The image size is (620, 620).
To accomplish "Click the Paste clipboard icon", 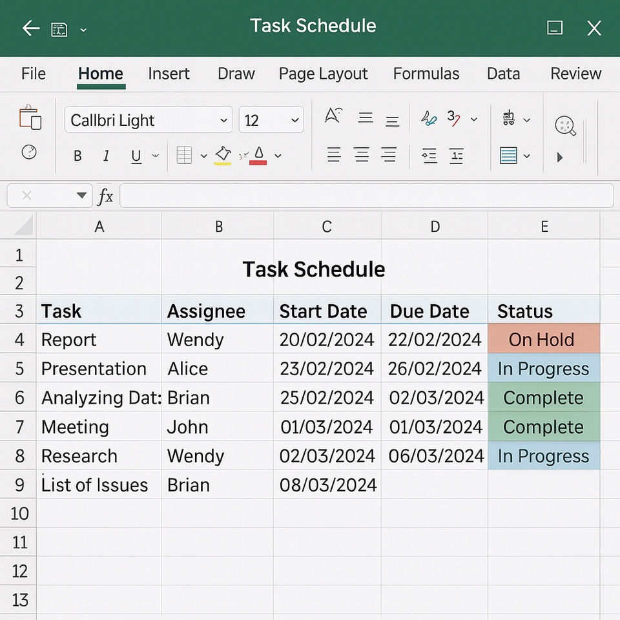I will [30, 119].
